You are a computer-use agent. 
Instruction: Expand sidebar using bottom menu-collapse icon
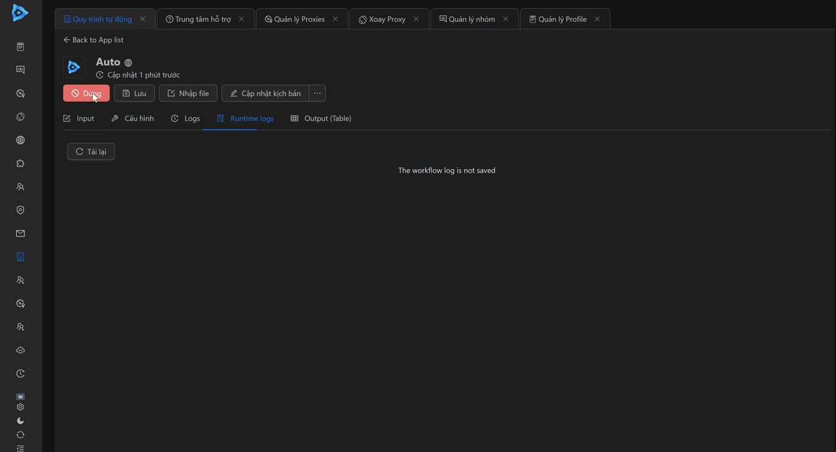click(20, 448)
